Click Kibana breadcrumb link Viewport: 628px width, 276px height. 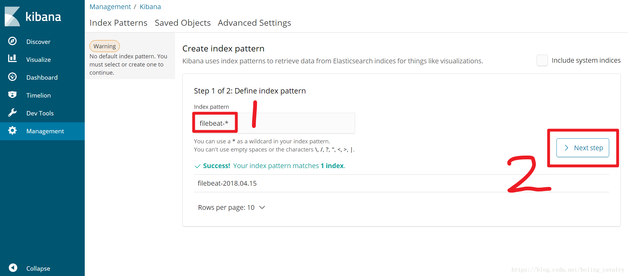150,7
